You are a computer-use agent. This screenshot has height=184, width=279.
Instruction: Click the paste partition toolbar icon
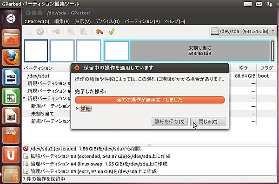point(84,32)
